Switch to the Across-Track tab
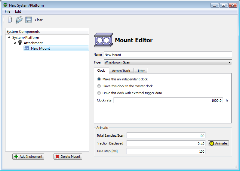 121,71
